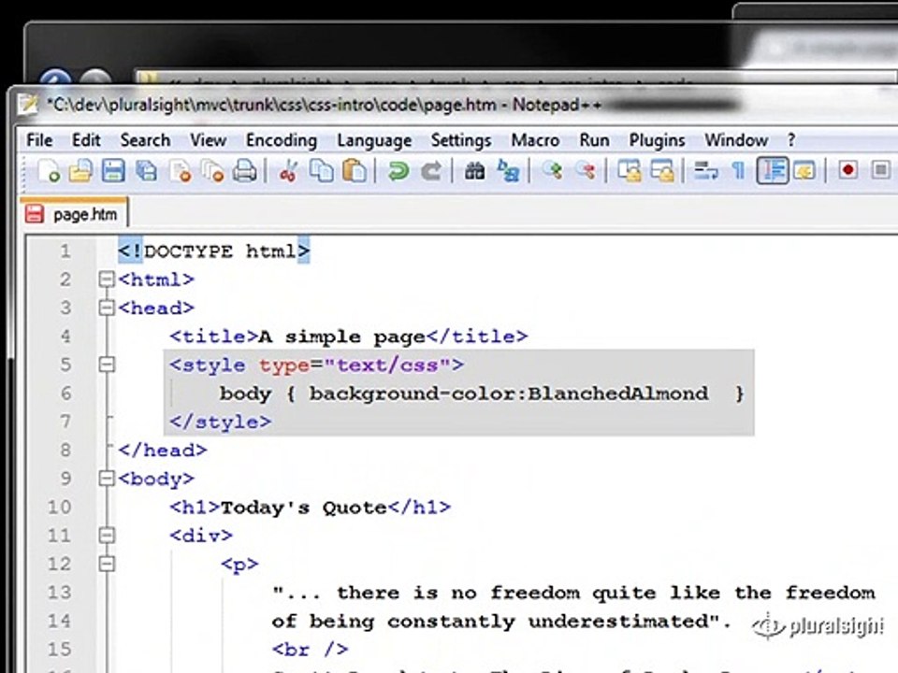Open the Encoding menu
Image resolution: width=898 pixels, height=673 pixels.
(282, 140)
